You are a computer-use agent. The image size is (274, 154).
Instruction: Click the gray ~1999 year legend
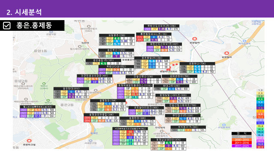241,137
